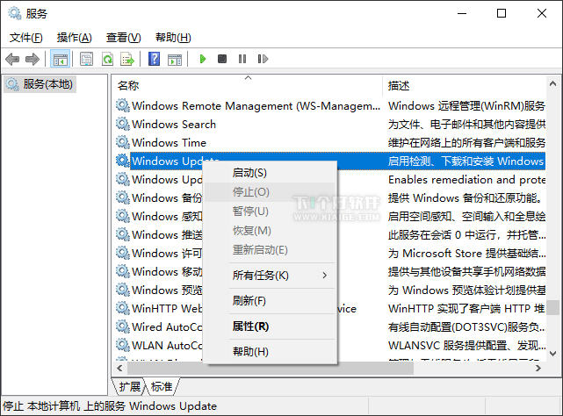Start the service with the green play icon
This screenshot has width=563, height=416.
[x=203, y=59]
